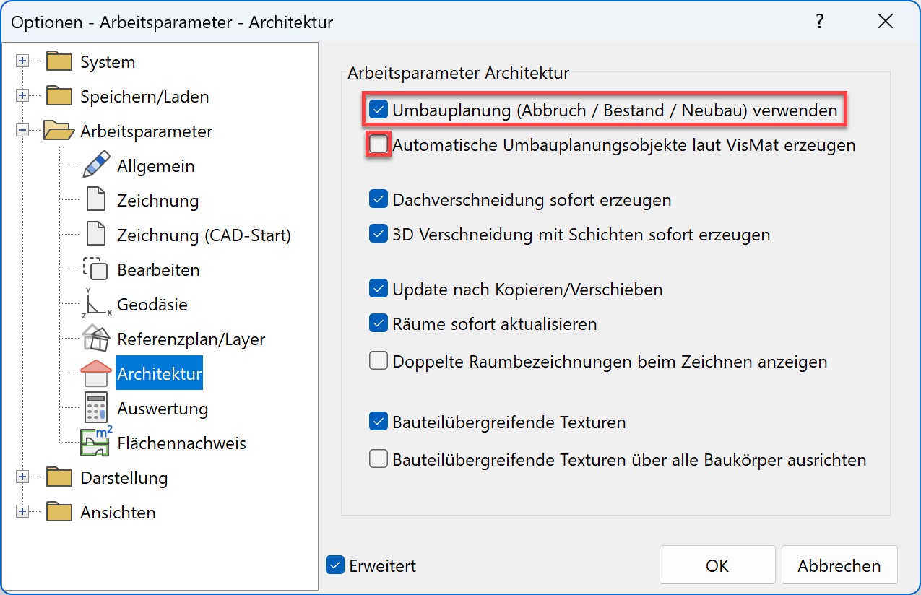Open Referenzplan/Layer via its icon
Image resolution: width=921 pixels, height=595 pixels.
[96, 339]
